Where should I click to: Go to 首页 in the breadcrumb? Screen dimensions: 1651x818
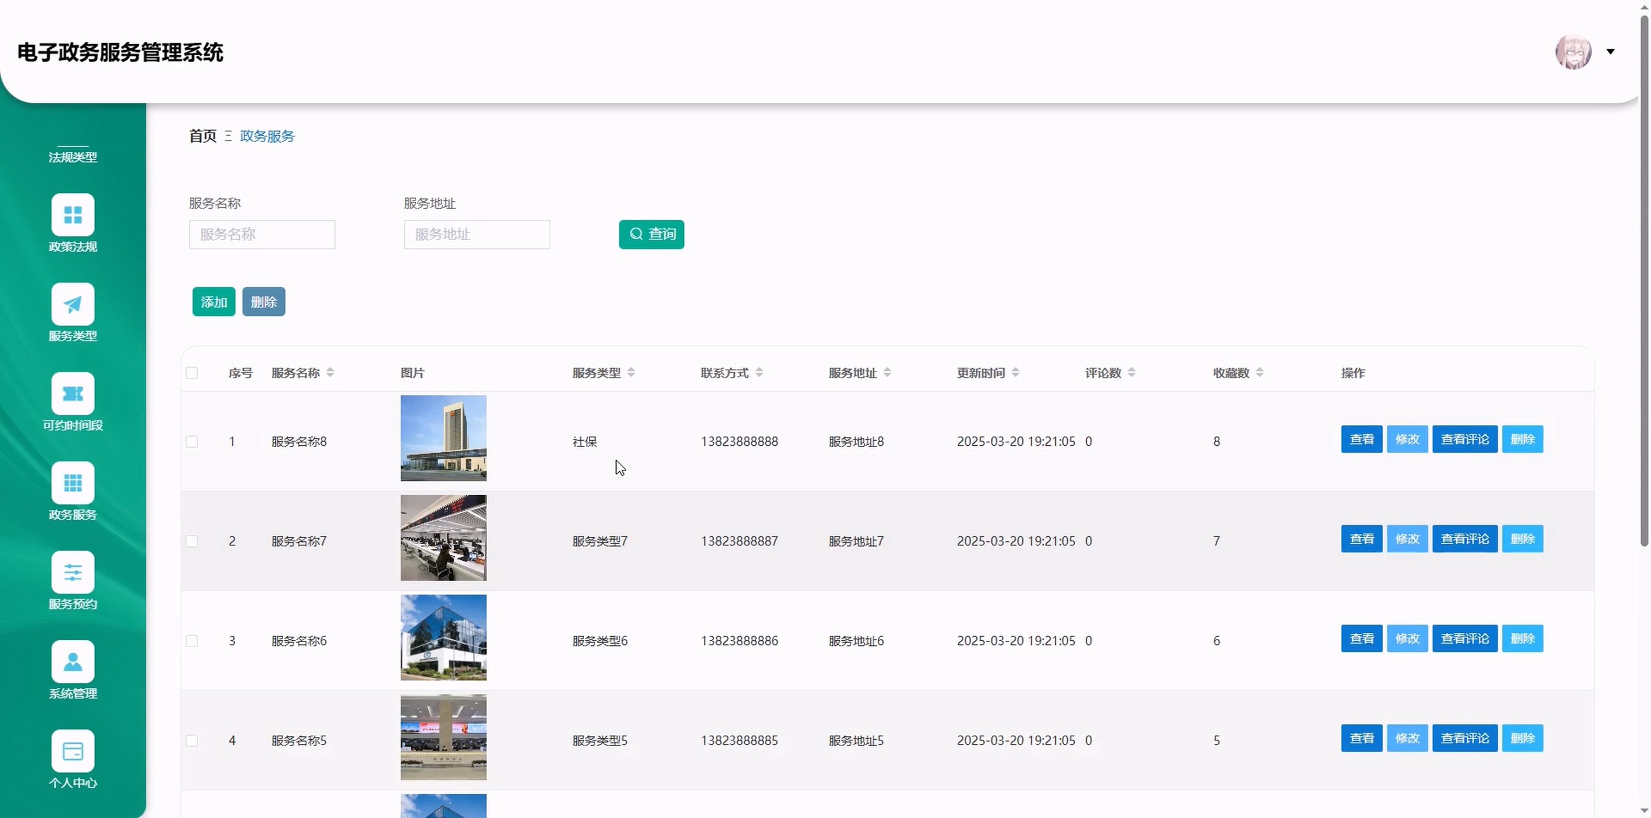(x=203, y=136)
